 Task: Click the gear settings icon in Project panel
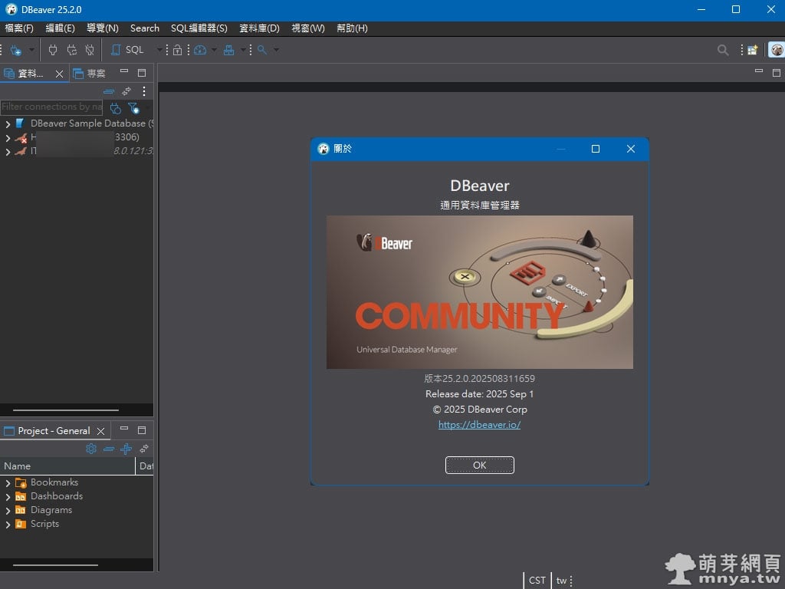91,449
